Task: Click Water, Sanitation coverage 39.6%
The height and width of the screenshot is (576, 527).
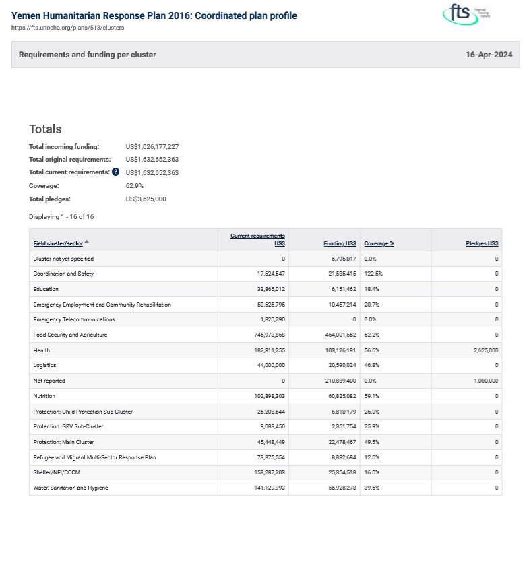Action: click(x=371, y=488)
